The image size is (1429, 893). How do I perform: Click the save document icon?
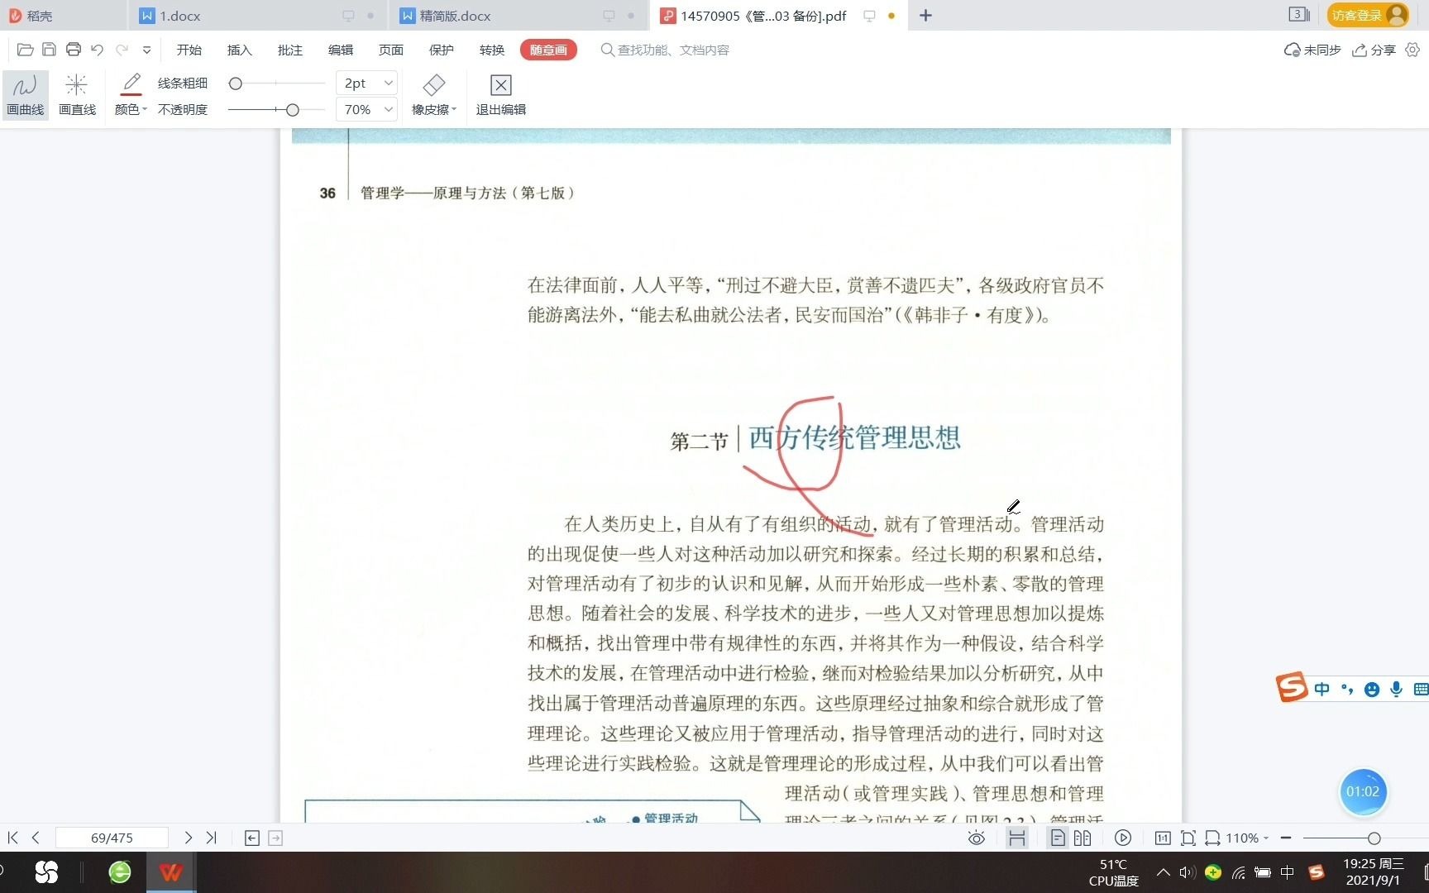(x=49, y=50)
